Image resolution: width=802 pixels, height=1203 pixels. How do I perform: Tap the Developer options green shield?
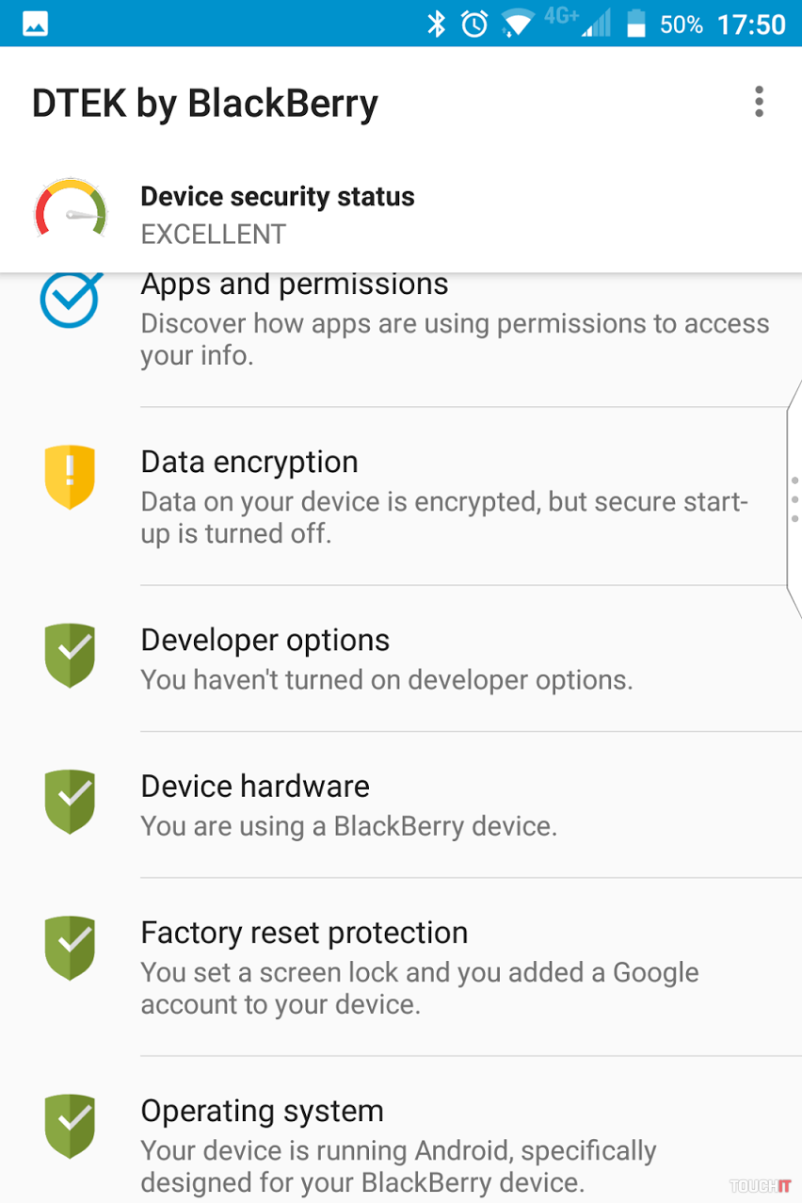pos(71,655)
